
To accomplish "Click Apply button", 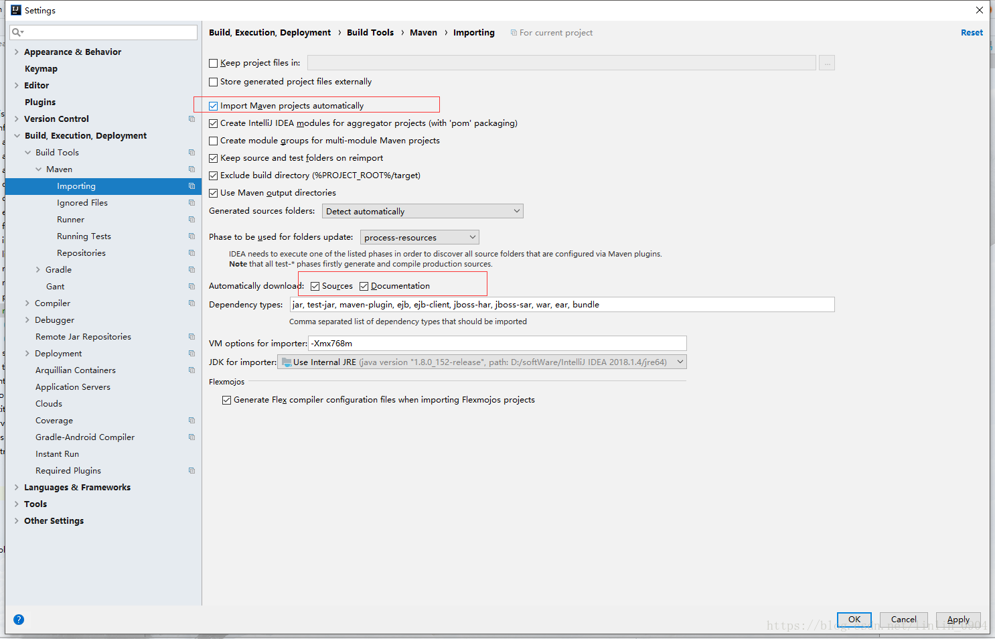I will point(958,620).
